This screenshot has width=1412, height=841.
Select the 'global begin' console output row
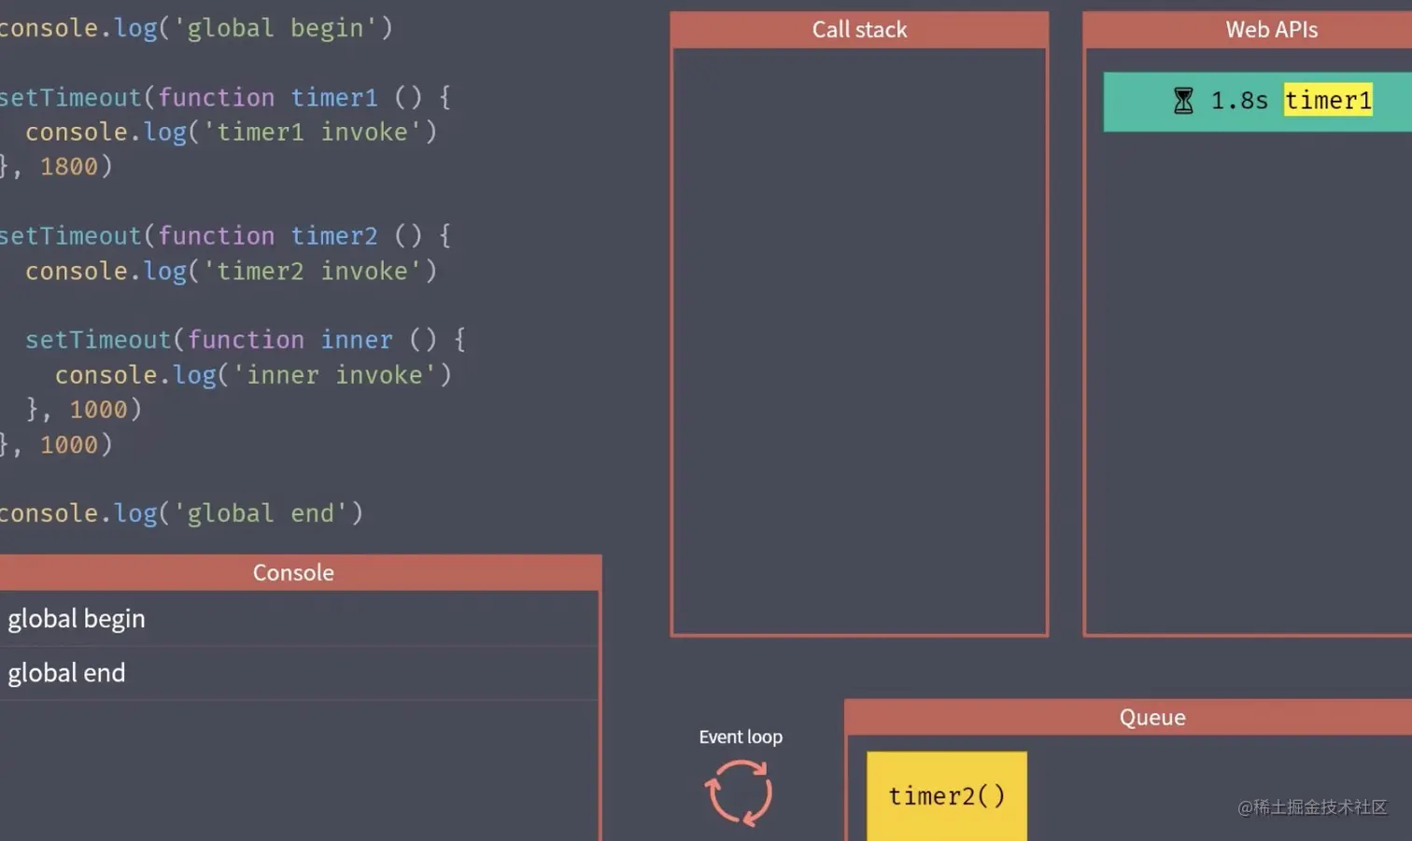point(299,619)
